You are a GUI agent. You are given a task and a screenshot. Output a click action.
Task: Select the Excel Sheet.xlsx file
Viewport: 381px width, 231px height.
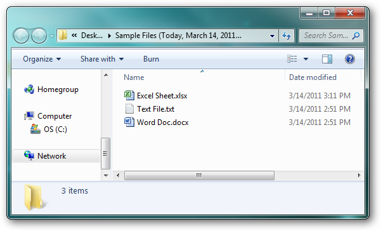pyautogui.click(x=162, y=96)
